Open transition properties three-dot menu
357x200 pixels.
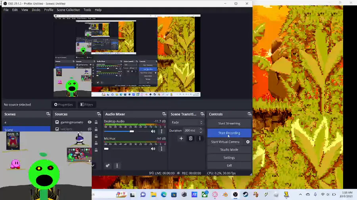click(200, 138)
